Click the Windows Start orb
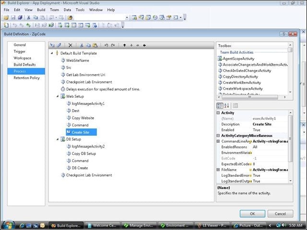Screen dimensions: 307x230 pos(8,225)
